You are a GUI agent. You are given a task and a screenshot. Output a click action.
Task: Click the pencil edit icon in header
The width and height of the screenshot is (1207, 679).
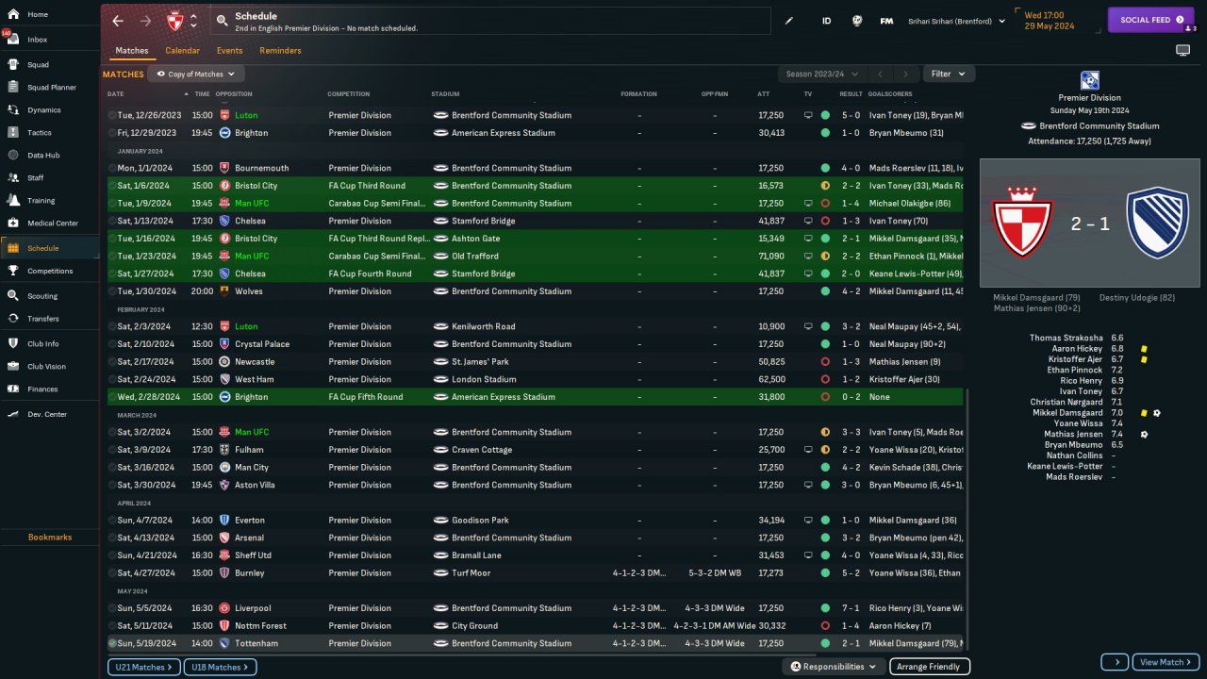(x=789, y=21)
